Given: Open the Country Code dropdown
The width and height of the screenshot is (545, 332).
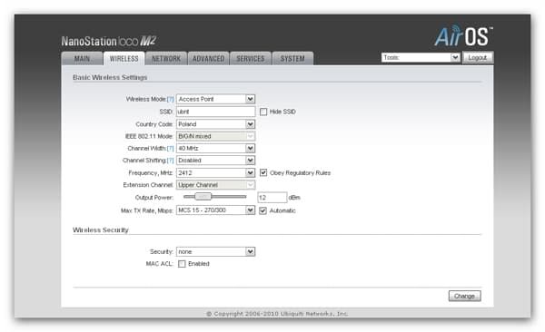Looking at the screenshot, I should (x=215, y=124).
